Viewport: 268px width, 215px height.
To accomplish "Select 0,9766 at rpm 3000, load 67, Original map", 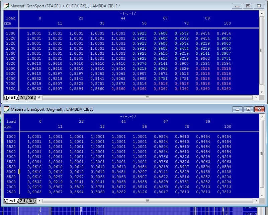I will (x=161, y=157).
